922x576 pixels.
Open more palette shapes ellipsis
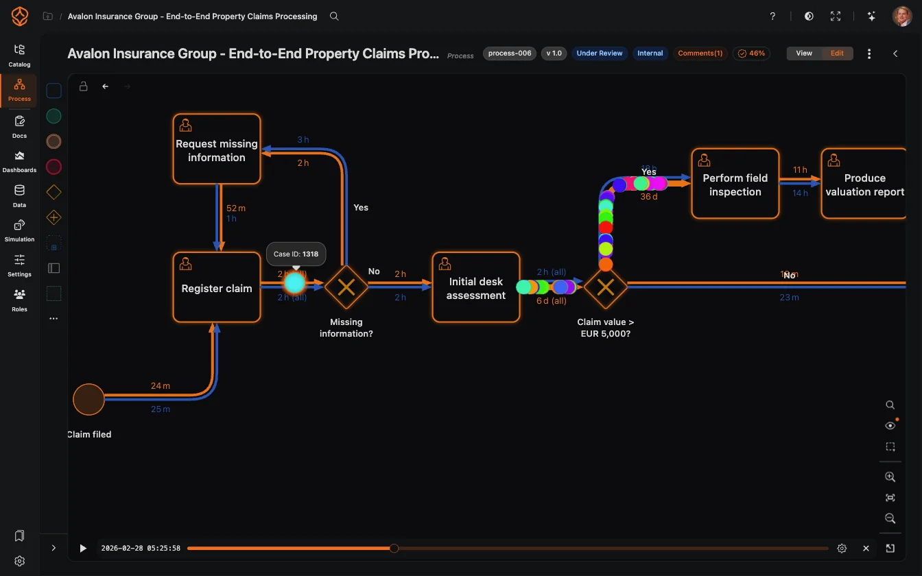click(54, 319)
